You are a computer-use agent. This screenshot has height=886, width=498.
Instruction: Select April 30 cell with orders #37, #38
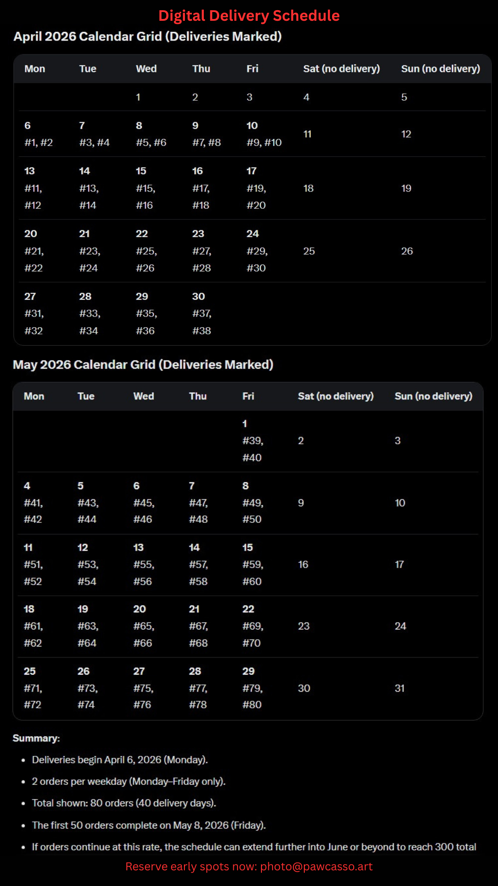coord(202,314)
